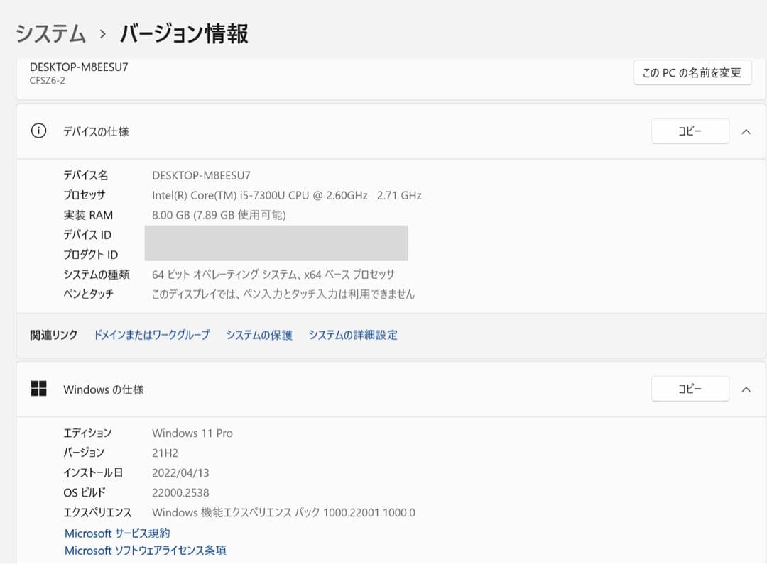Open Microsoft ソフトウェアライセンス条項
Viewport: 767px width, 564px height.
point(144,550)
